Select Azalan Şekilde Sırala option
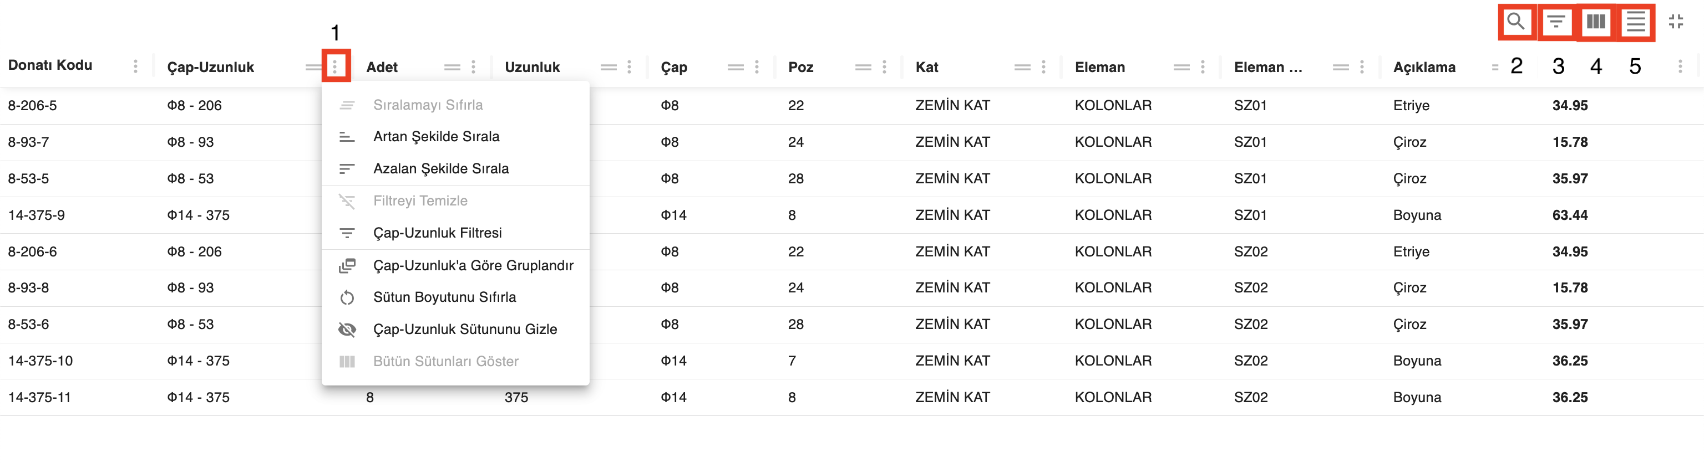This screenshot has height=463, width=1704. [440, 168]
